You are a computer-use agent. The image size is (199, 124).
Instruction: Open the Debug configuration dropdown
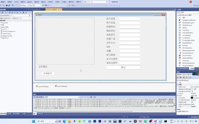(24, 5)
